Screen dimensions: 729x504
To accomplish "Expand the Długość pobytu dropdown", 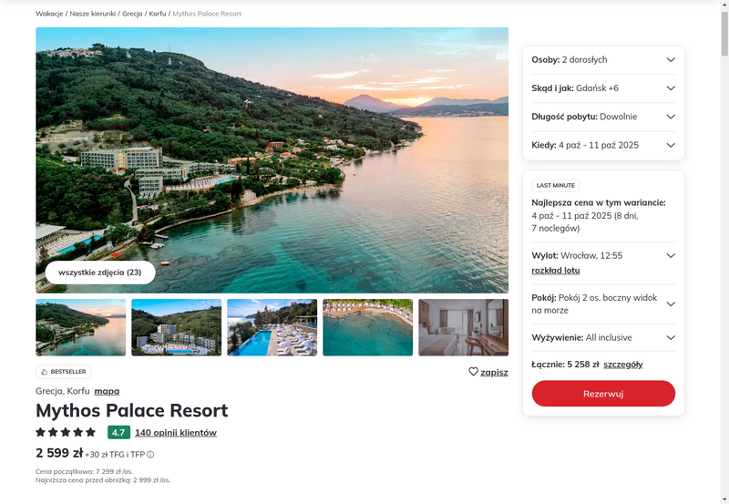I will click(x=603, y=117).
